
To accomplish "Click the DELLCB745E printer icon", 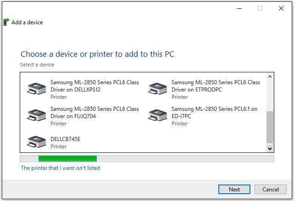I will 36,141.
